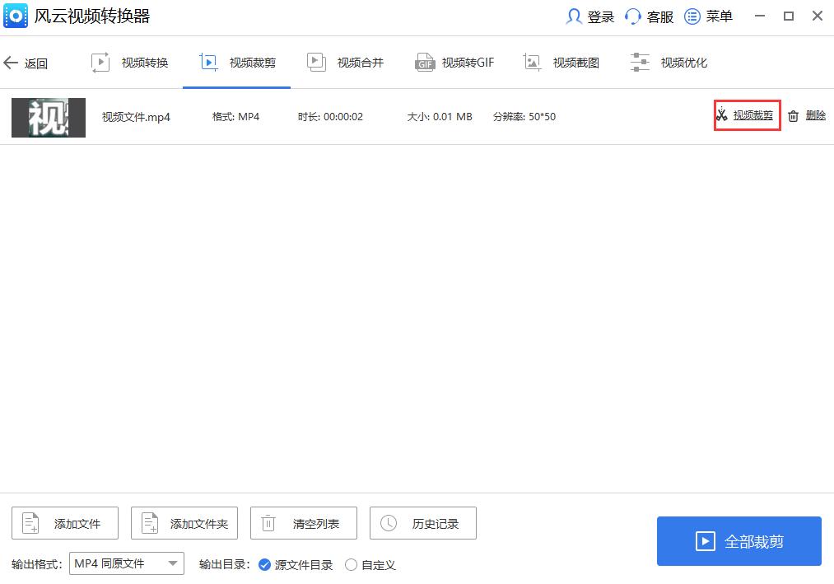Open 历史记录 history
This screenshot has height=584, width=834.
(422, 522)
